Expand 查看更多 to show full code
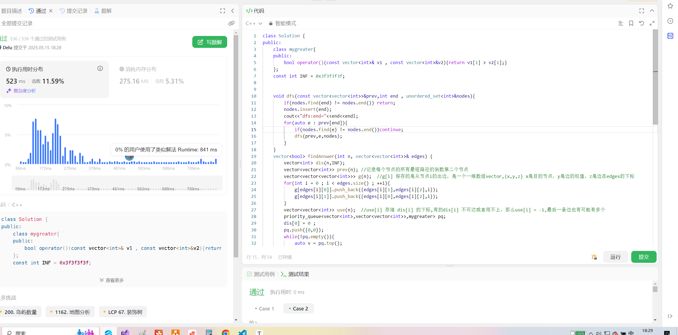The height and width of the screenshot is (335, 678). (x=112, y=280)
